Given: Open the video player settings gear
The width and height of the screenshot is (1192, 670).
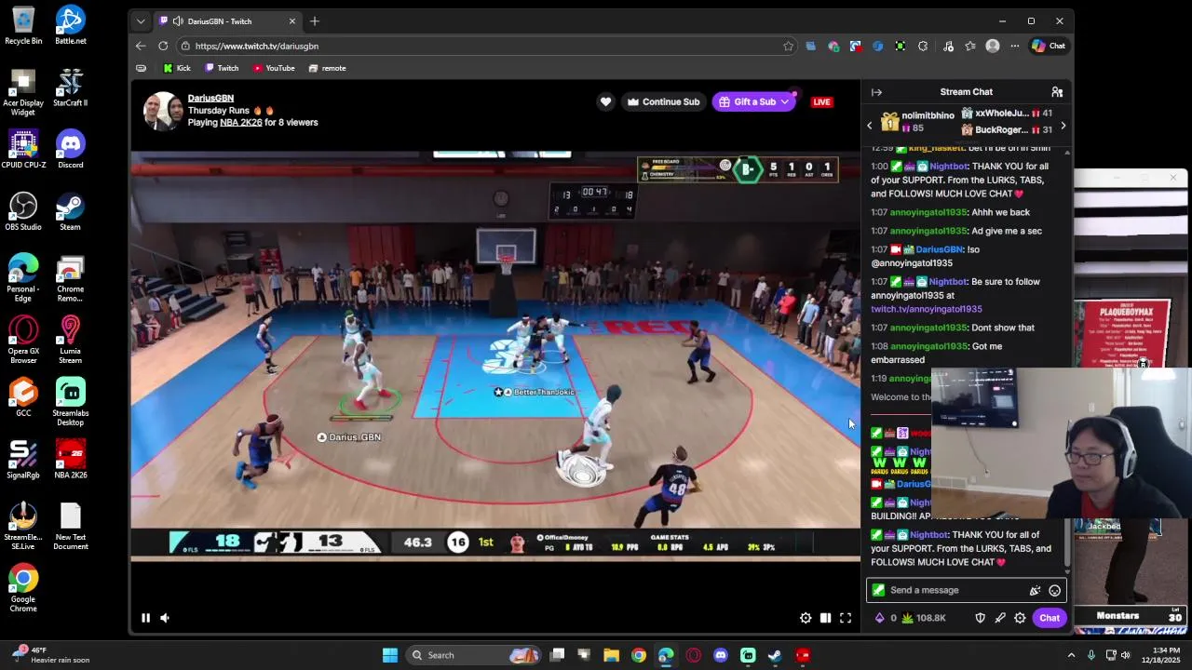Looking at the screenshot, I should click(x=806, y=618).
